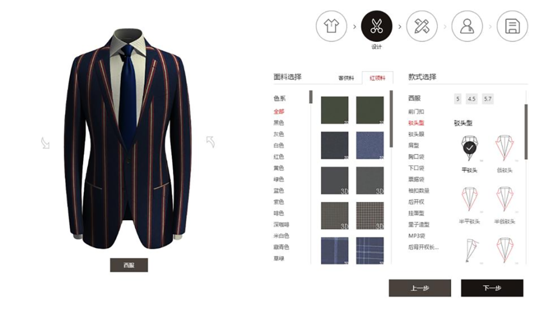Switch to the 红领料 fabric tab
The width and height of the screenshot is (558, 309).
pos(377,78)
